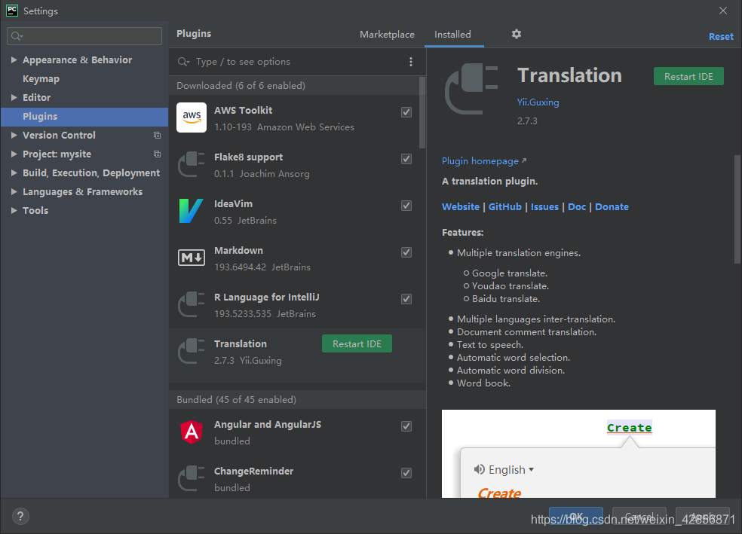The height and width of the screenshot is (534, 742).
Task: Expand the Build, Execution, Deployment section
Action: 14,173
